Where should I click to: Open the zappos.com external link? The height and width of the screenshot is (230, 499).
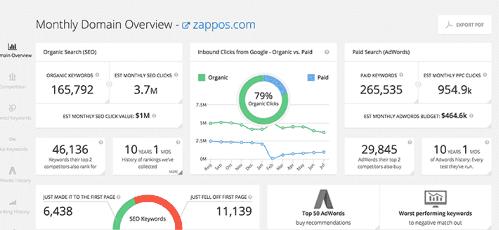pyautogui.click(x=224, y=25)
